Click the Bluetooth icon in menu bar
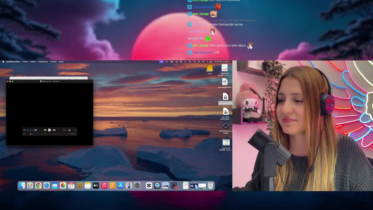The height and width of the screenshot is (210, 373). (x=185, y=62)
